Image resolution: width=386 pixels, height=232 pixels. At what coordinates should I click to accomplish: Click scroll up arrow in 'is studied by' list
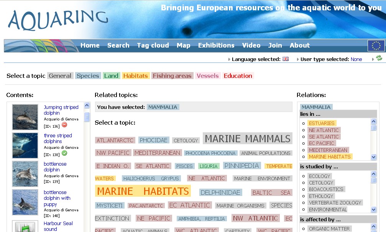pyautogui.click(x=373, y=174)
